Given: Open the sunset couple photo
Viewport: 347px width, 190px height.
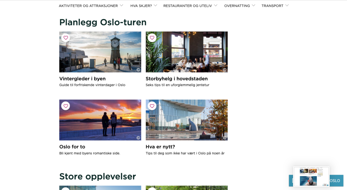Looking at the screenshot, I should pyautogui.click(x=100, y=120).
